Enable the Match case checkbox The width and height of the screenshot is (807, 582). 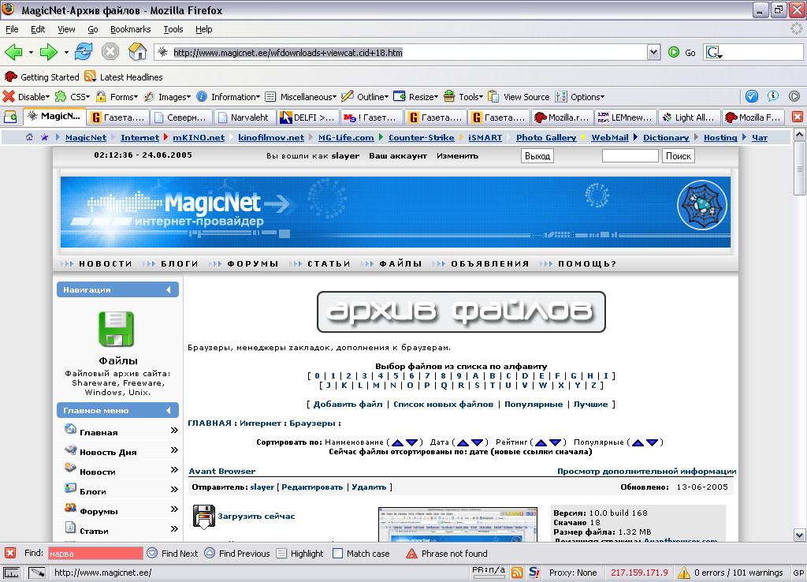click(337, 553)
